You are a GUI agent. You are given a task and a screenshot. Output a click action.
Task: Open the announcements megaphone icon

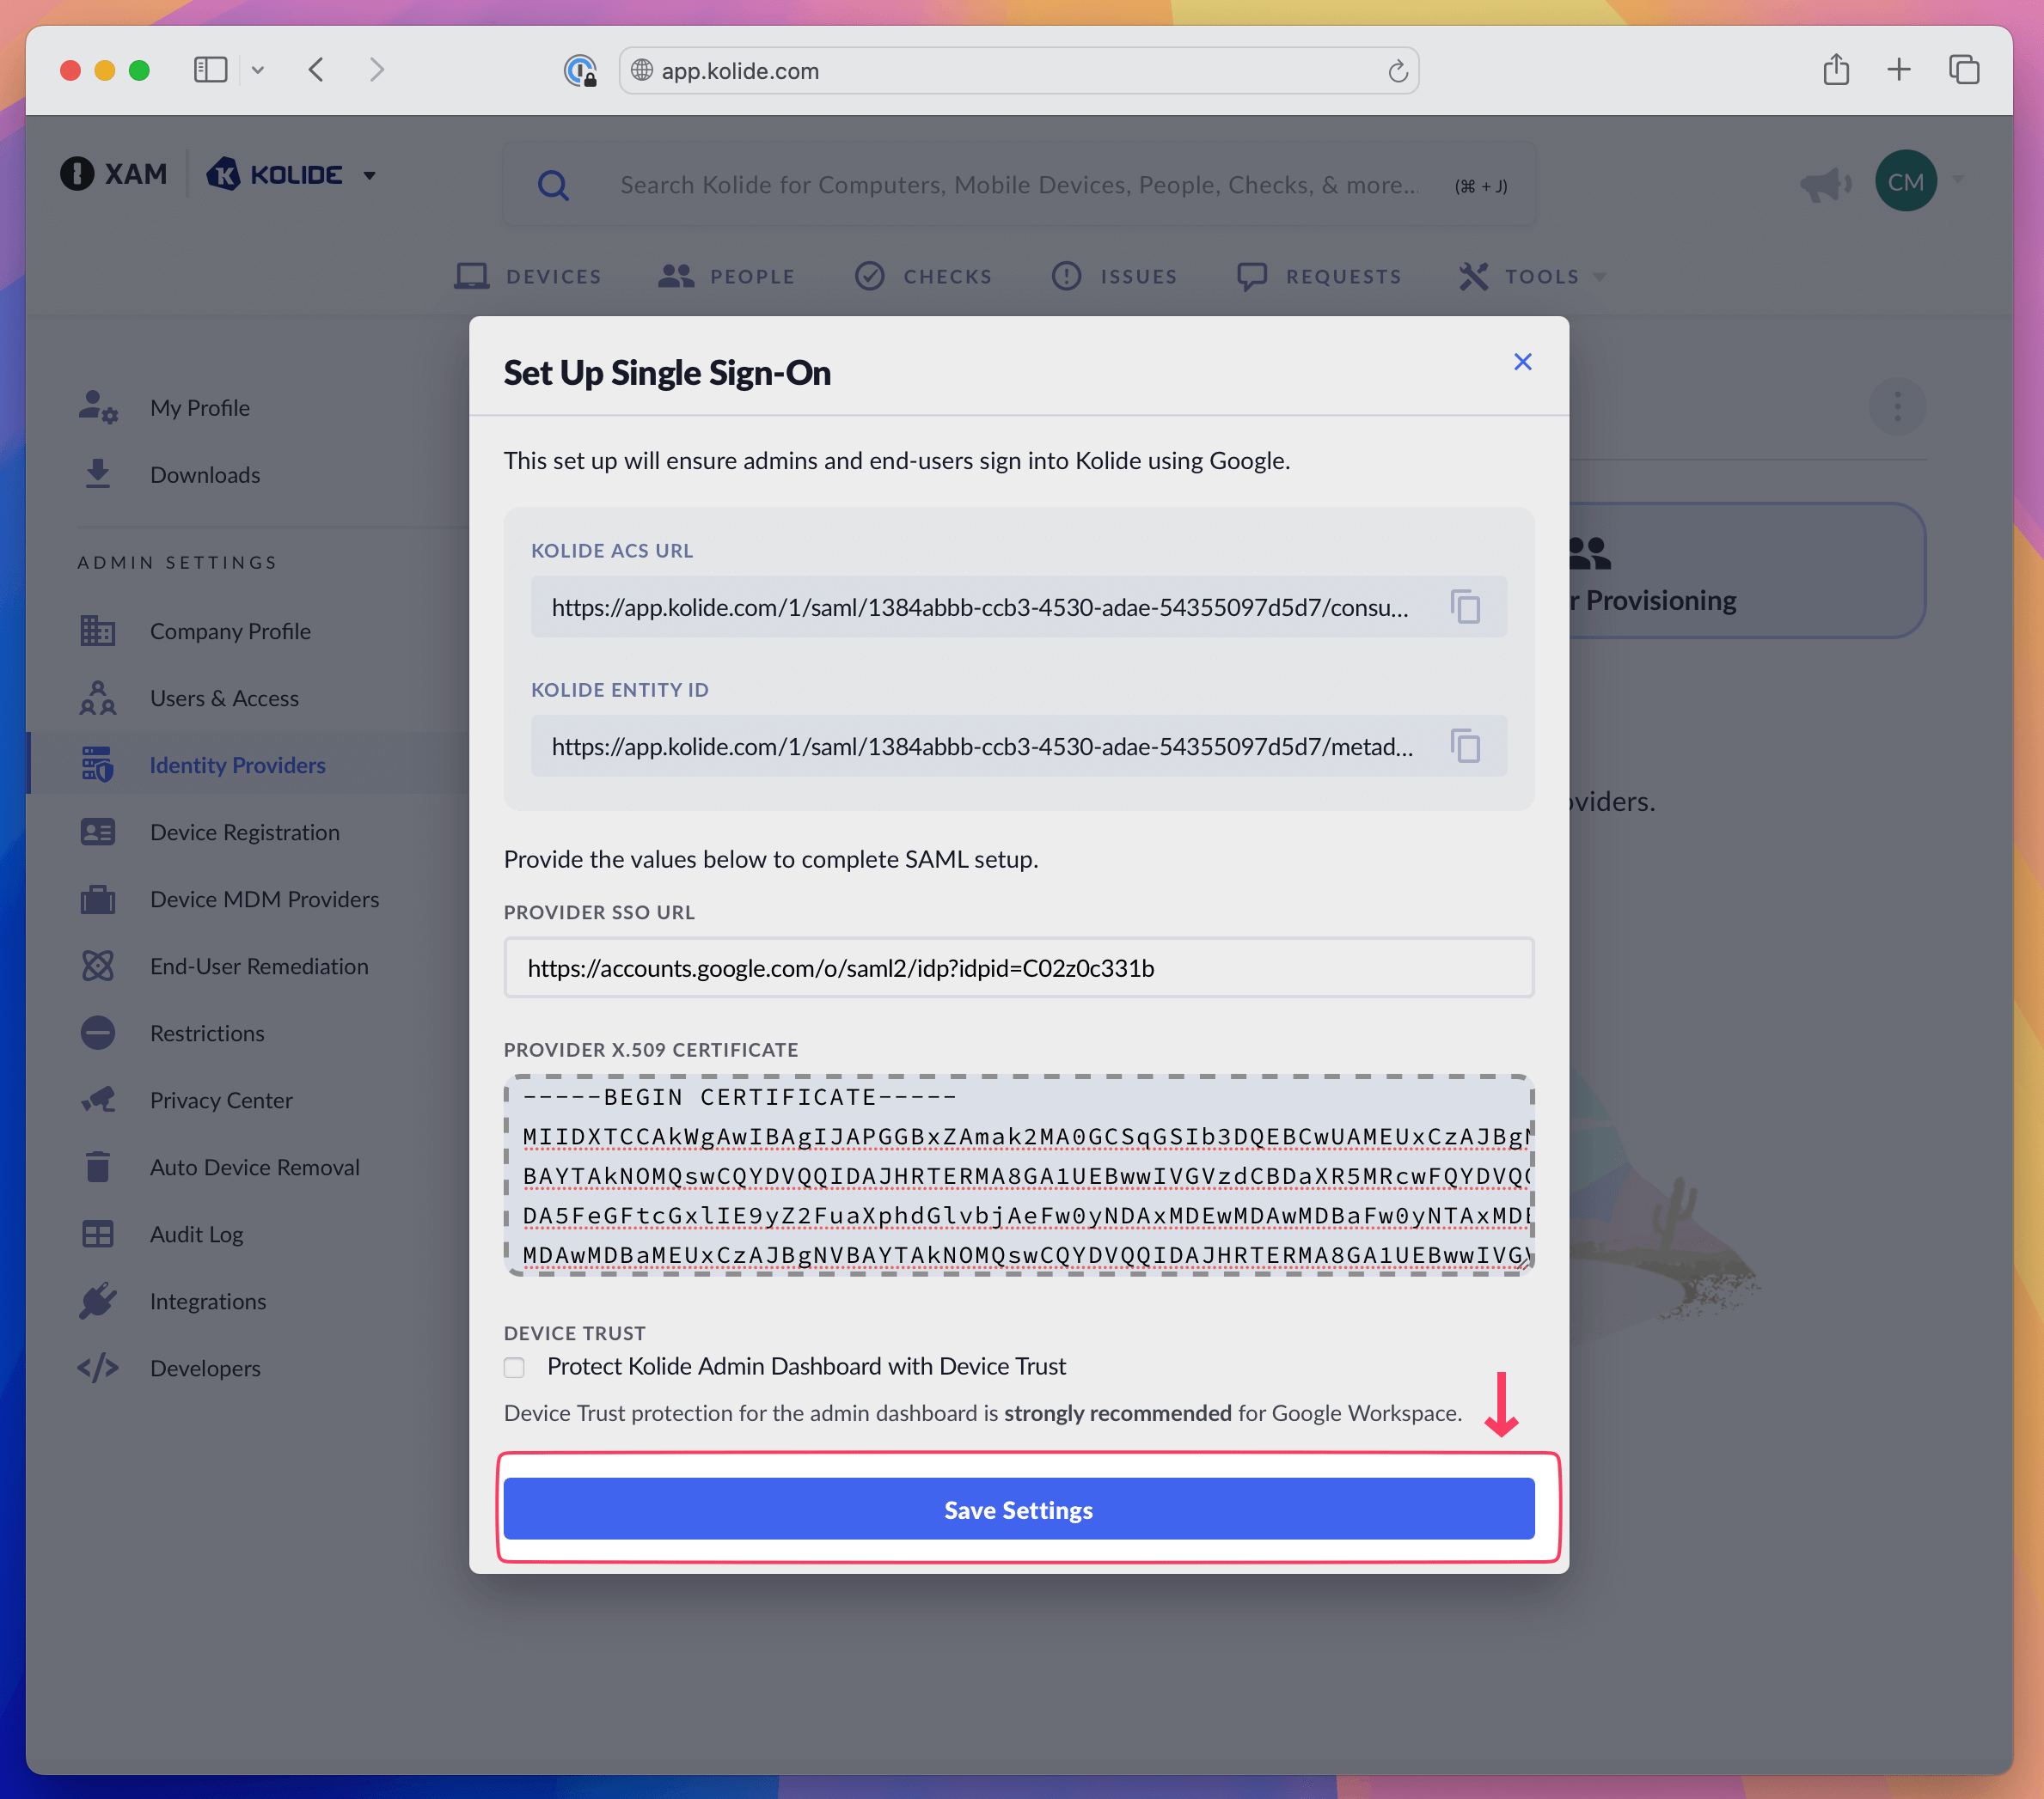pos(1824,183)
